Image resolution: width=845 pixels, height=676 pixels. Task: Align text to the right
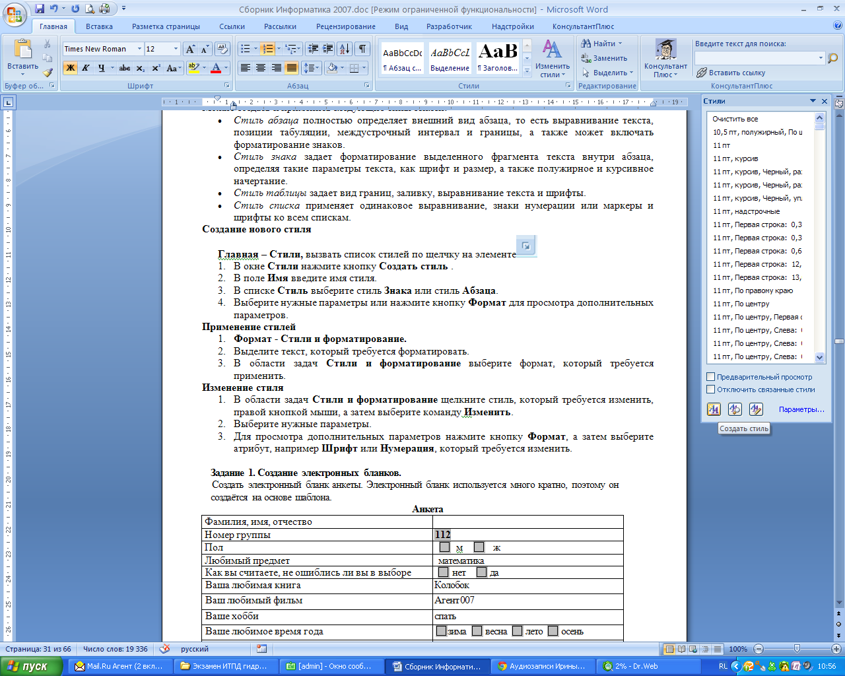tap(276, 68)
